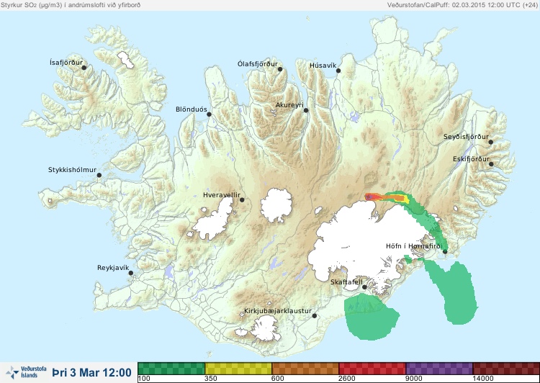540x383 pixels.
Task: Click the Seyðisfjörður marker dot
Action: [491, 142]
